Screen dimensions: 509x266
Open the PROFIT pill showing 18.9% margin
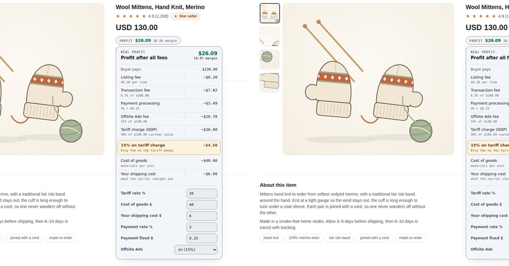click(x=148, y=41)
